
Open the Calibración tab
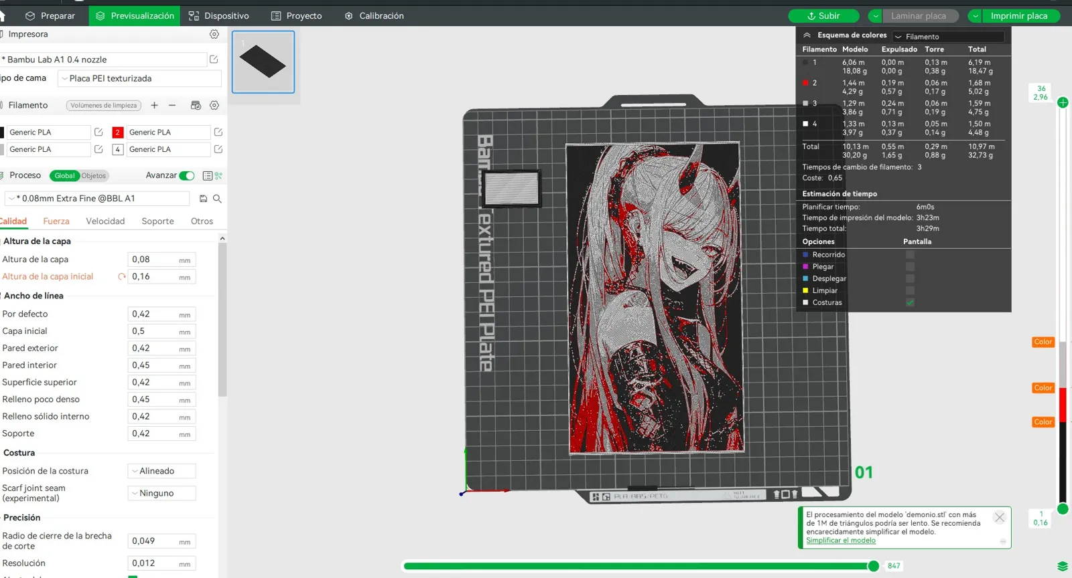tap(374, 16)
